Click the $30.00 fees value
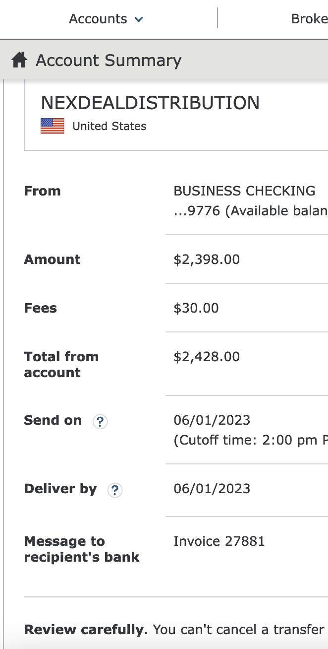 click(196, 308)
